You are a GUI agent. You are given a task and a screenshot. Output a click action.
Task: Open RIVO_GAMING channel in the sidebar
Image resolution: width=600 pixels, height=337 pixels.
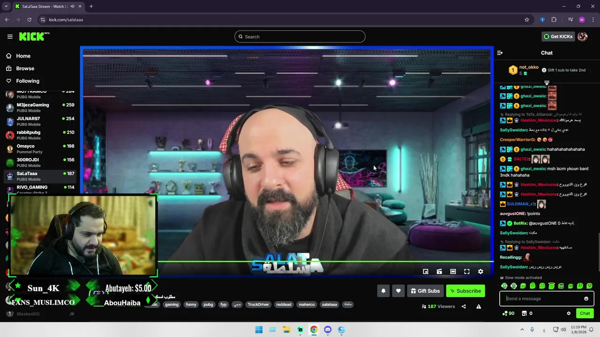coord(40,189)
